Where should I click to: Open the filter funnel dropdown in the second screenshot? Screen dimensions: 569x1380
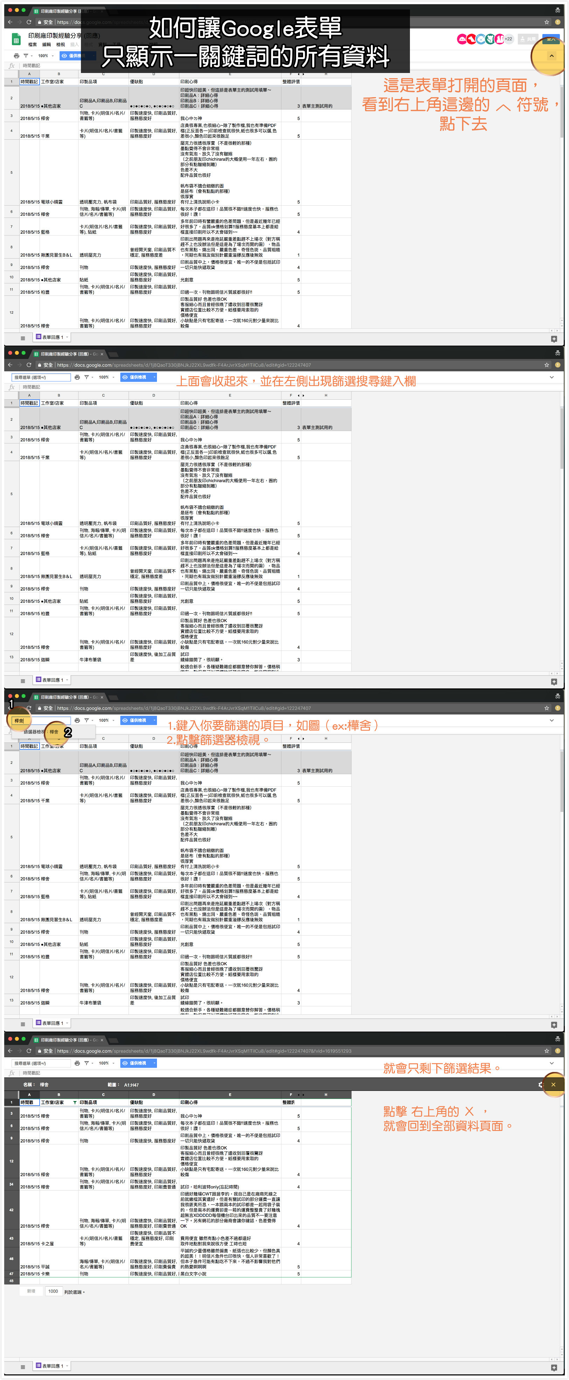pos(88,377)
